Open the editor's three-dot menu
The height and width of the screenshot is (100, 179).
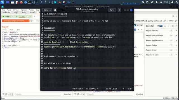119,10
